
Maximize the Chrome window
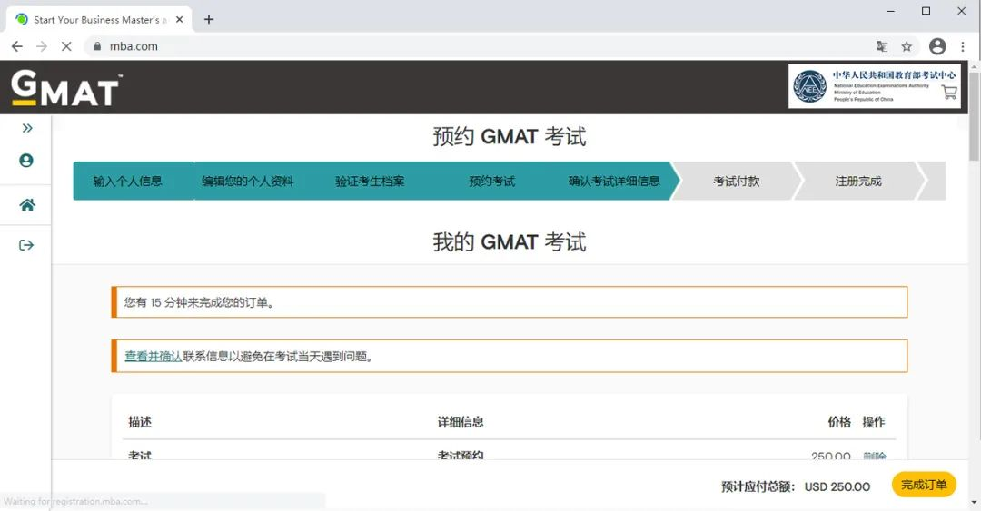point(926,11)
